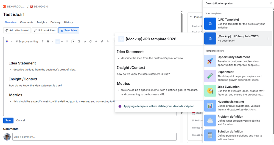Toggle bold formatting
Viewport: 274px width, 145px height.
pyautogui.click(x=48, y=41)
